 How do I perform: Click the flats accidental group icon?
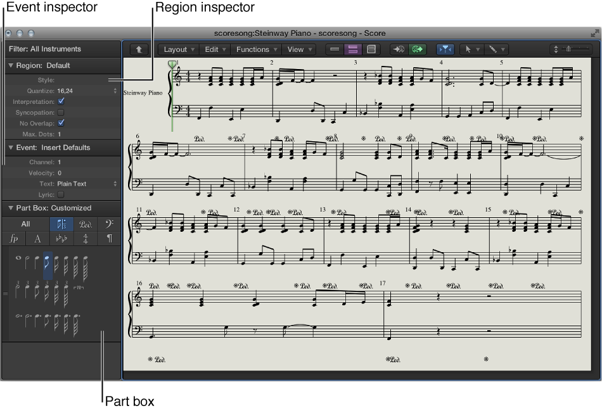click(62, 238)
